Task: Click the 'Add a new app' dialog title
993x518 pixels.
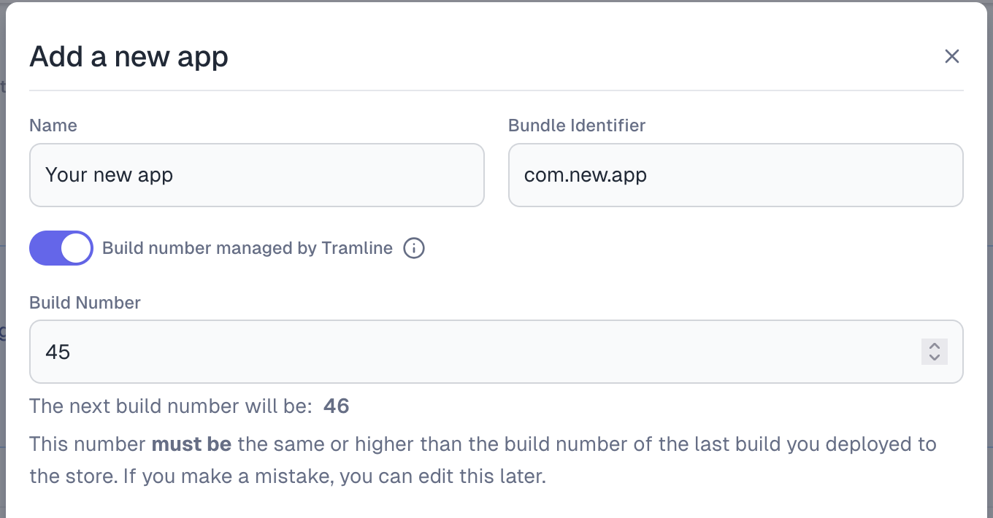Action: (129, 56)
